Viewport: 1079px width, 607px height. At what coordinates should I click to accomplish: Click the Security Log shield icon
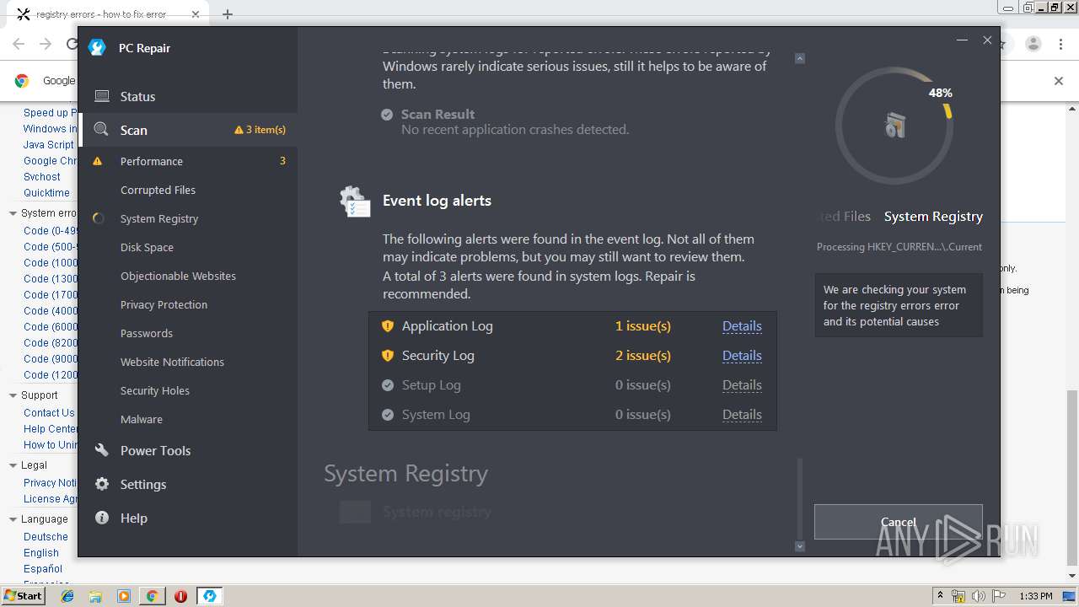(388, 356)
